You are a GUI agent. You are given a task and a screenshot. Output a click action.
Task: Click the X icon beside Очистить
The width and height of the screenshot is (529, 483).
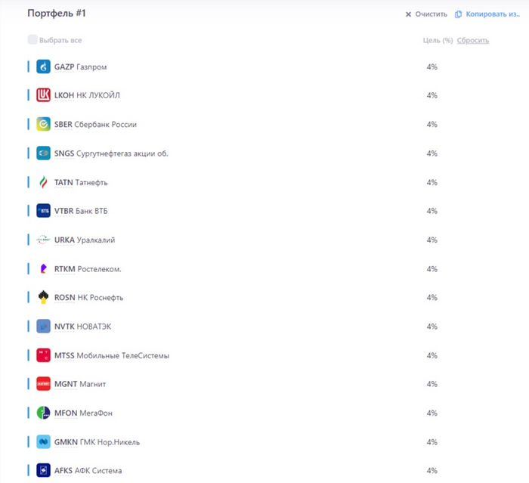408,14
